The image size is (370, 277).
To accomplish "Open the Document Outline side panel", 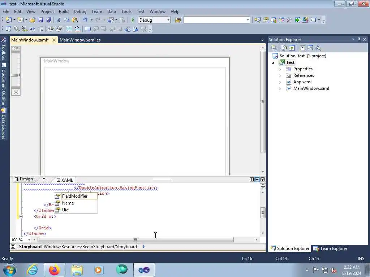I will click(4, 84).
